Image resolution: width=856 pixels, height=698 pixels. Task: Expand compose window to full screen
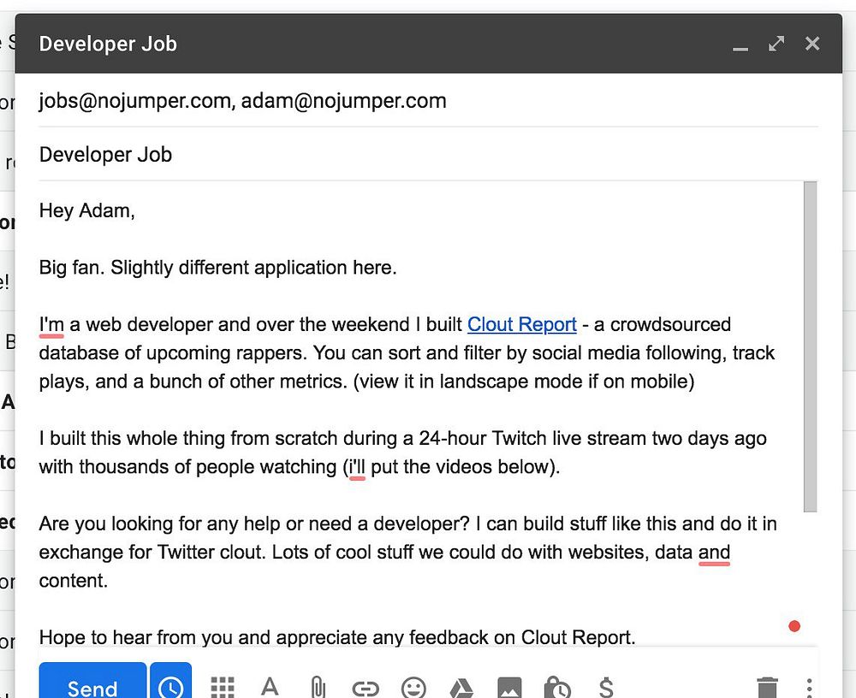(776, 44)
